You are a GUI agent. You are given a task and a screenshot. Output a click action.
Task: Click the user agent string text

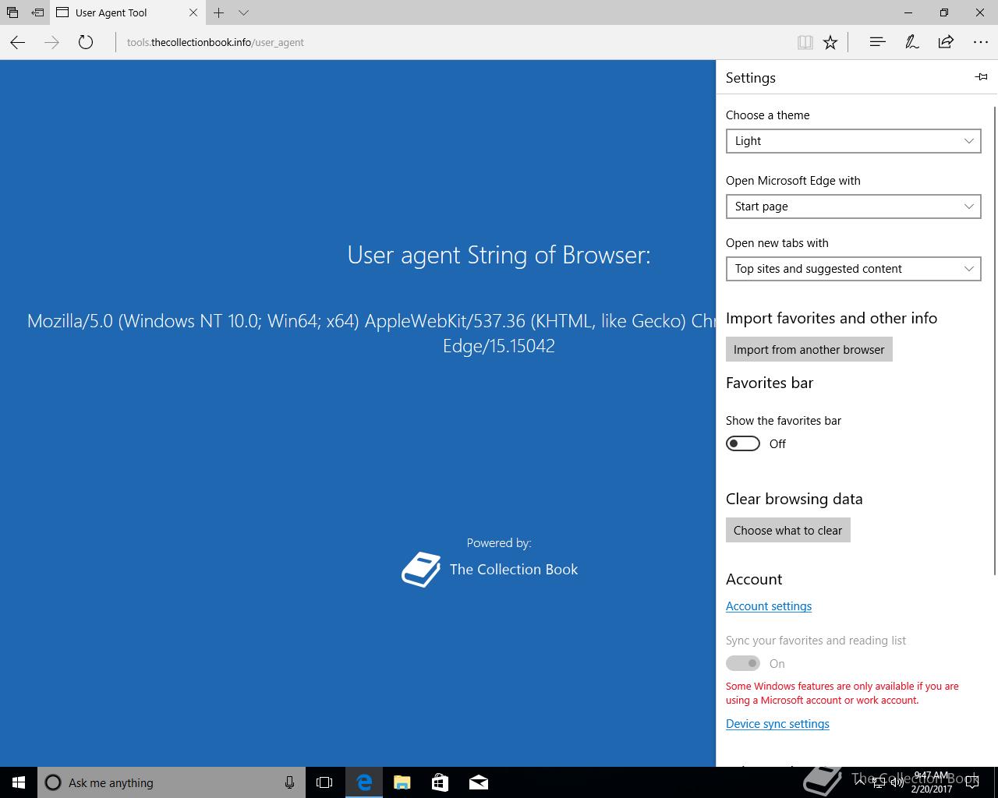pos(371,333)
